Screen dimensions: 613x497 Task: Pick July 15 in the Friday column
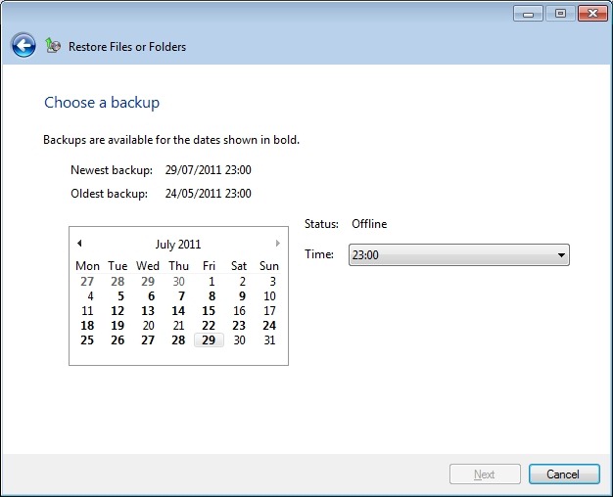tap(209, 311)
